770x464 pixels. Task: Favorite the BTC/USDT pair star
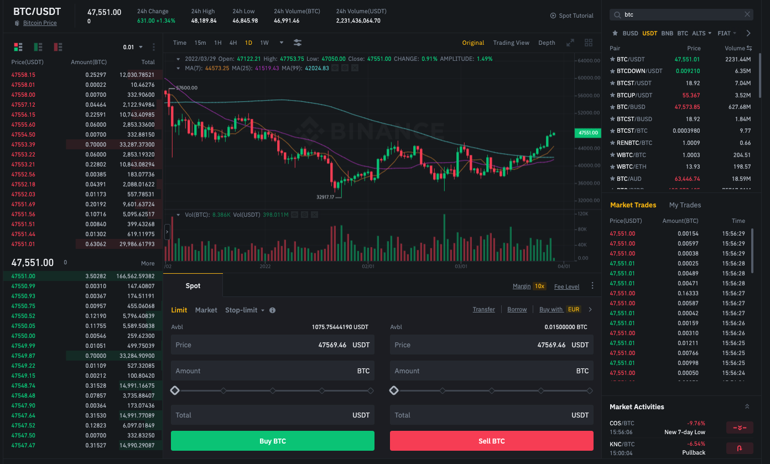coord(612,59)
